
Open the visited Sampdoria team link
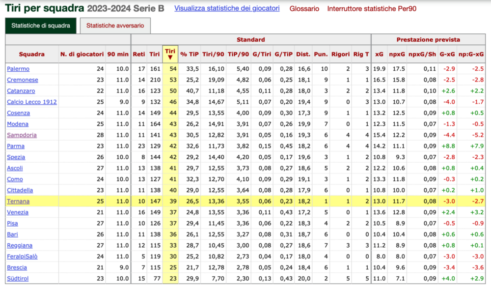coord(22,135)
